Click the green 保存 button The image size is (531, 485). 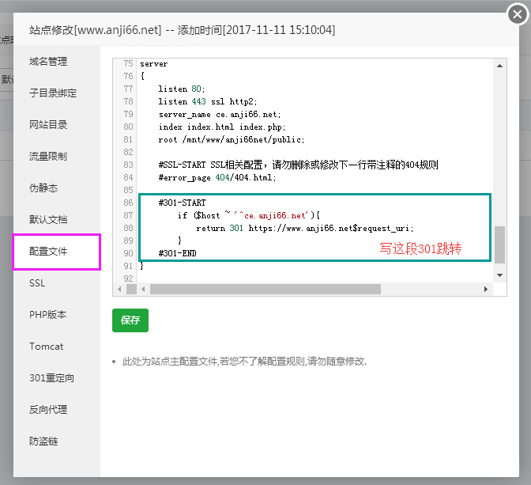[130, 320]
